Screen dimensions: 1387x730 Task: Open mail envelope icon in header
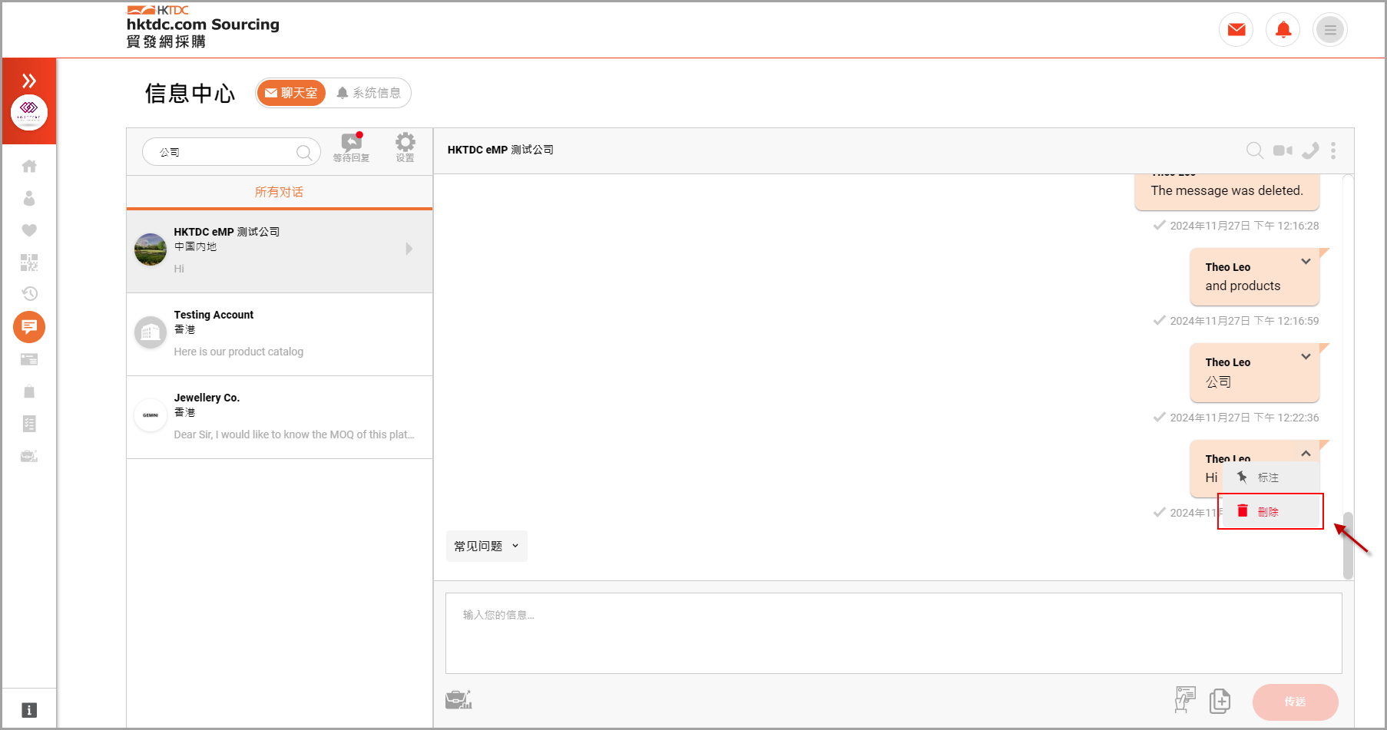click(x=1236, y=30)
